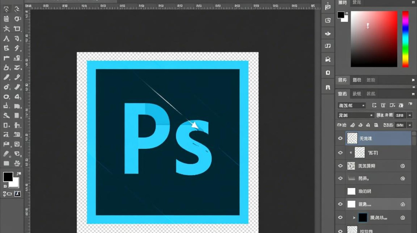Screen dimensions: 417x233
Task: Open the Layers panel options menu
Action: point(413,94)
